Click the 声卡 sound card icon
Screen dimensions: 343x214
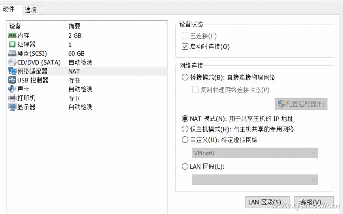click(12, 89)
